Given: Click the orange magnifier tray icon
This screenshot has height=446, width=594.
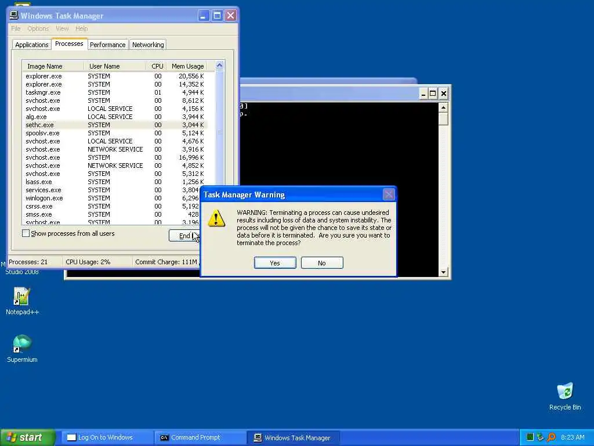Looking at the screenshot, I should (551, 437).
